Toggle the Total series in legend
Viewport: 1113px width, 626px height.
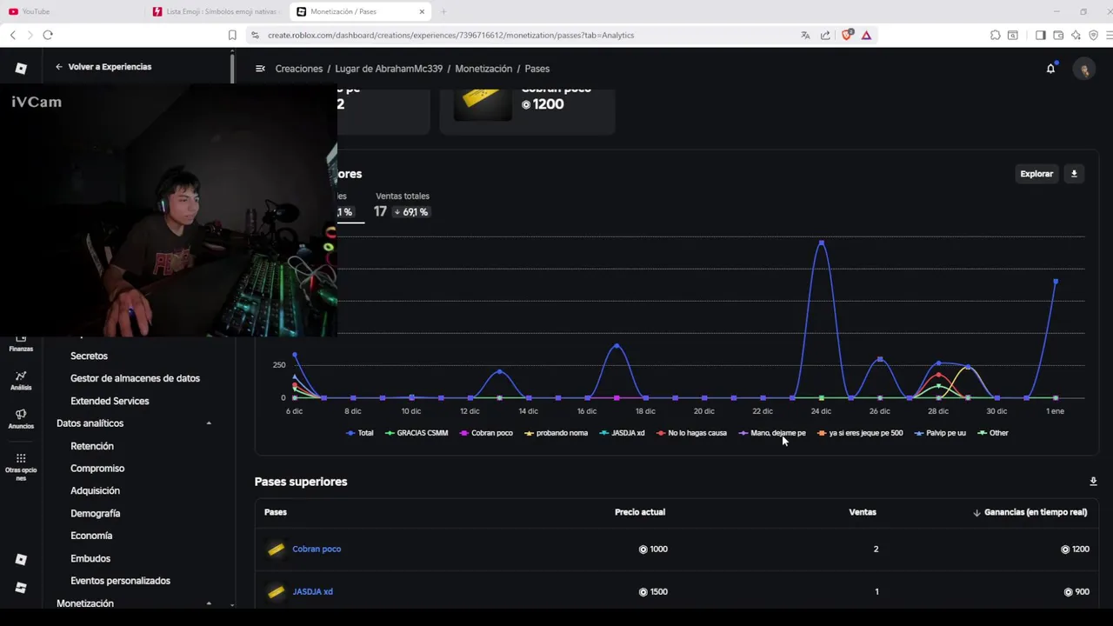[x=359, y=433]
